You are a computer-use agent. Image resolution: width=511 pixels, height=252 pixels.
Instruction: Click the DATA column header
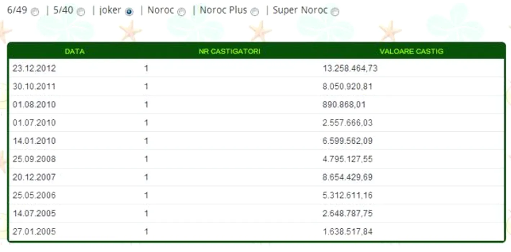[75, 51]
